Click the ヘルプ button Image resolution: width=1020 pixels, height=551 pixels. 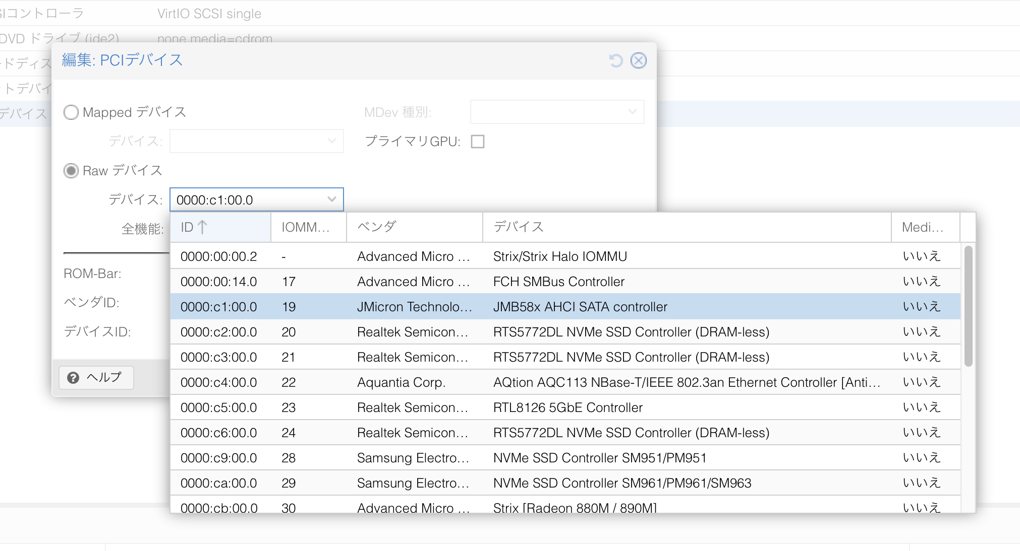96,377
